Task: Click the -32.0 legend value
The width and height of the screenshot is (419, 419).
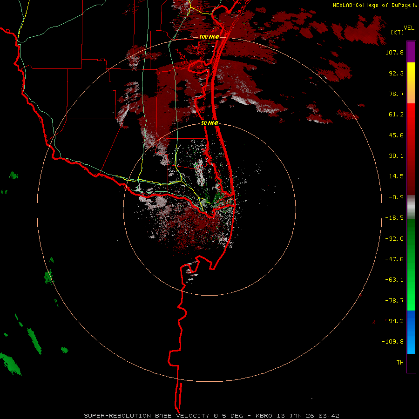Action: 394,239
